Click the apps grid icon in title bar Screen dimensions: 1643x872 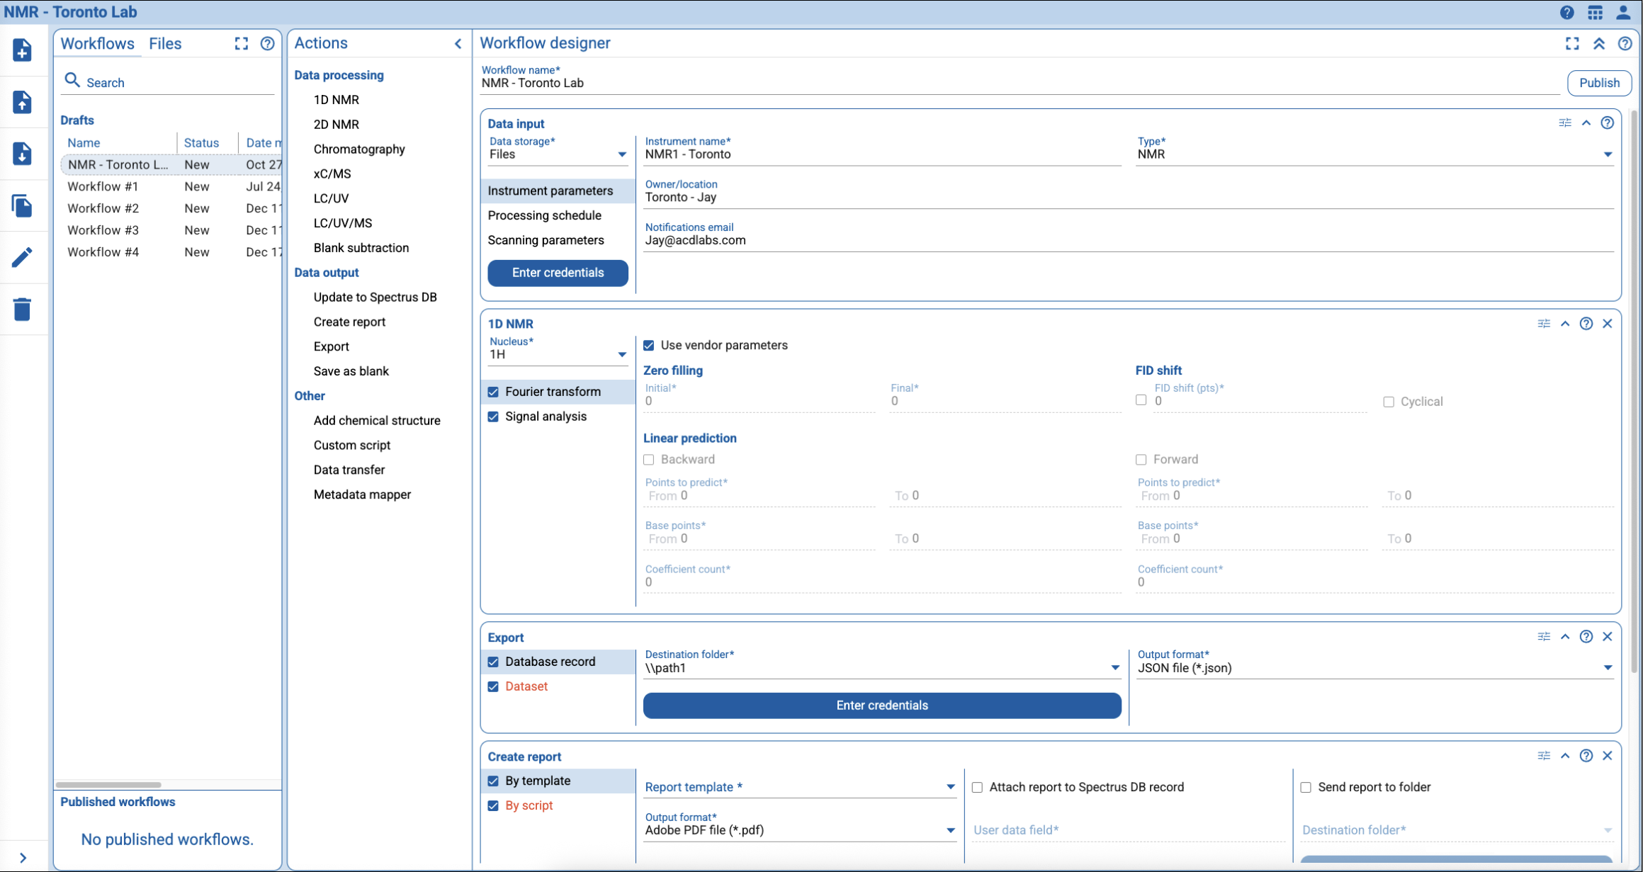pos(1594,12)
